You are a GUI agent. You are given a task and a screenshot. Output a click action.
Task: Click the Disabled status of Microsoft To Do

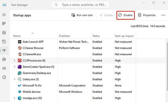point(97,85)
